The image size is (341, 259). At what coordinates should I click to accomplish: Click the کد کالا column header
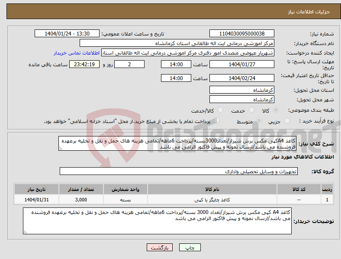click(299, 189)
